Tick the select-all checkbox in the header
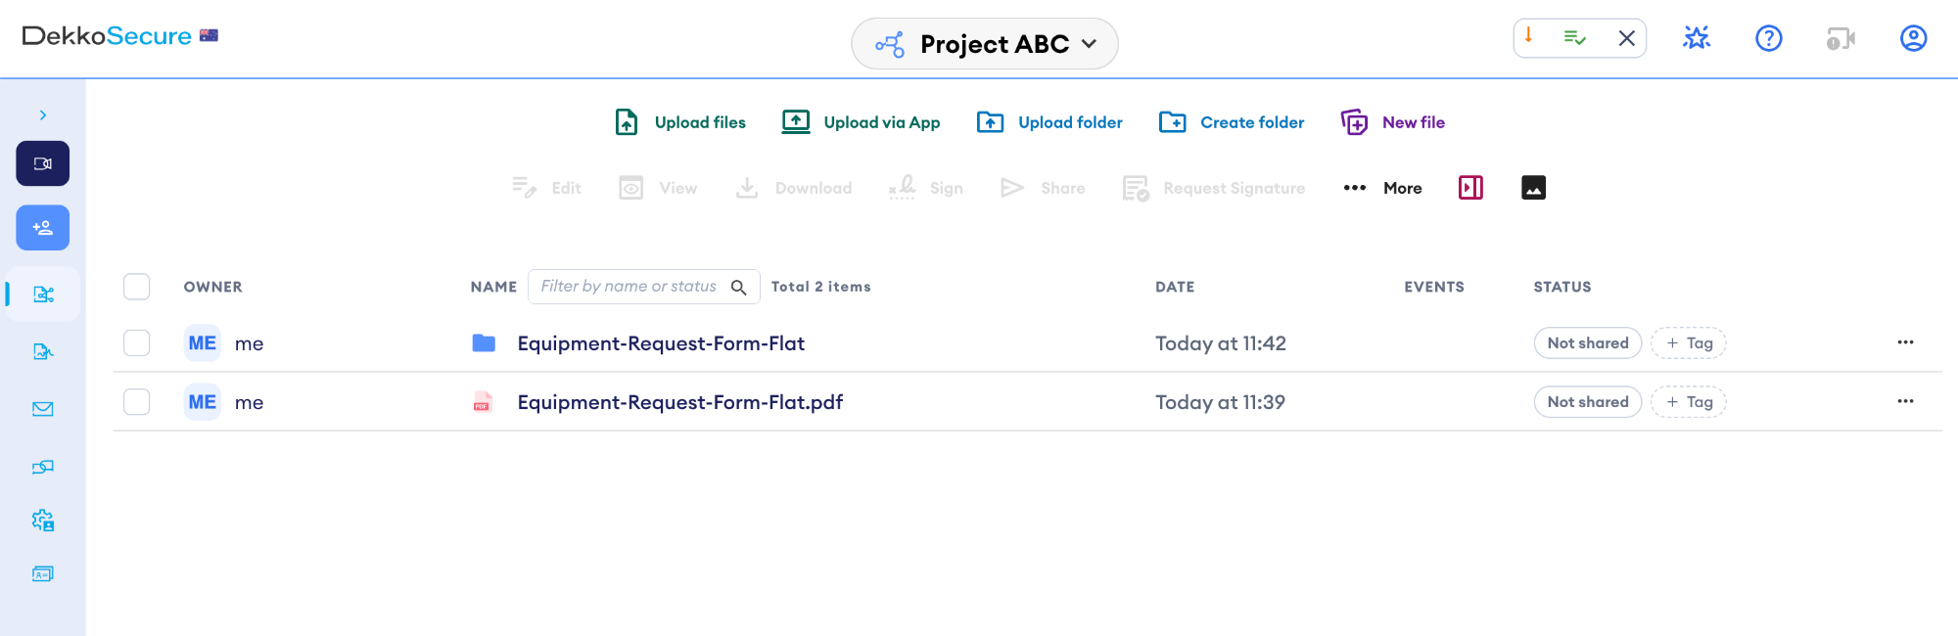The width and height of the screenshot is (1958, 636). point(137,287)
